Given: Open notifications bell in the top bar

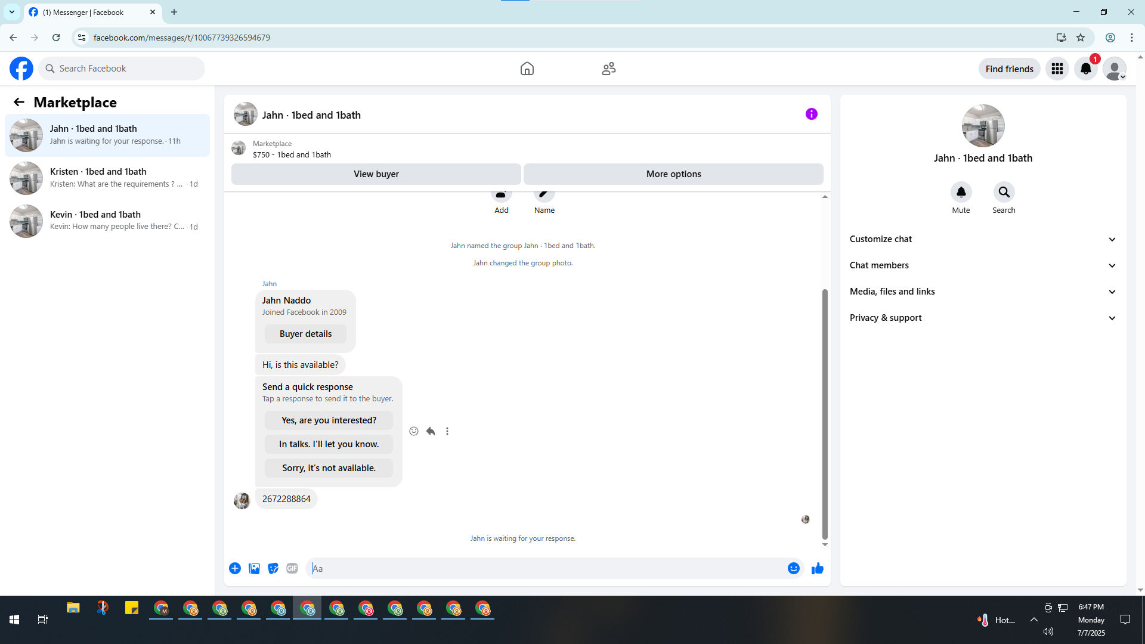Looking at the screenshot, I should (1085, 69).
